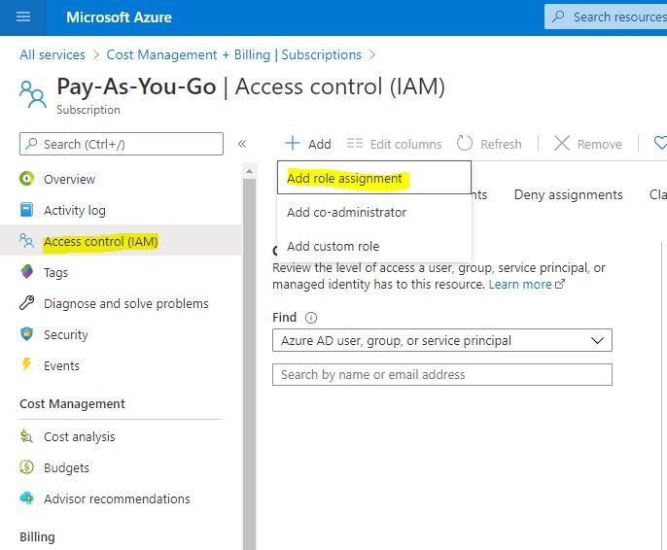
Task: Open the Azure AD user type dropdown
Action: tap(442, 340)
